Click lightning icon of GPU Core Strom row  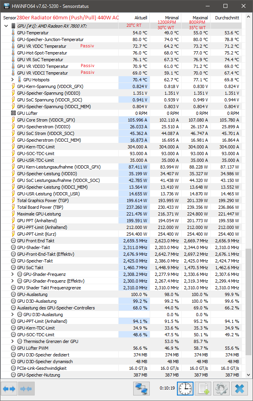(x=13, y=120)
